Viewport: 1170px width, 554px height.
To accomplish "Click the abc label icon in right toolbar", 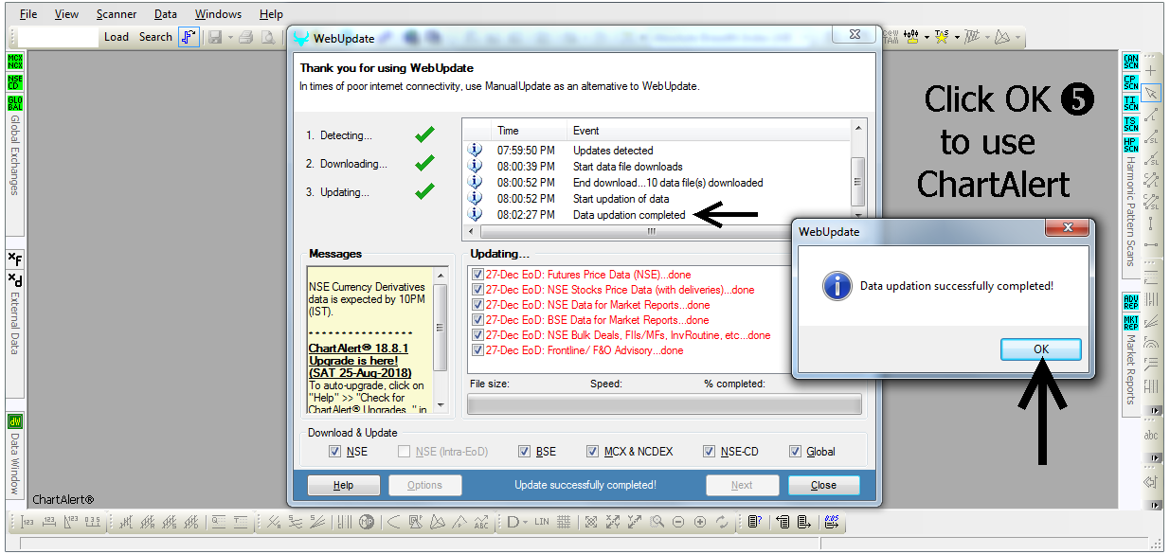I will coord(1151,435).
